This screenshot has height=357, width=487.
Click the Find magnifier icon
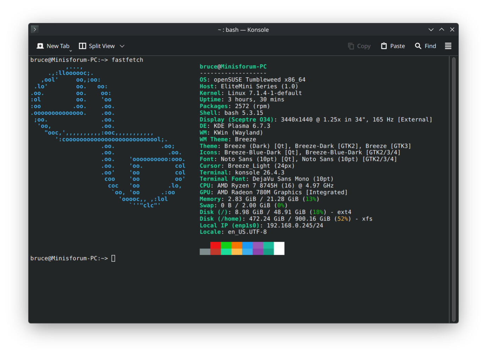[418, 46]
